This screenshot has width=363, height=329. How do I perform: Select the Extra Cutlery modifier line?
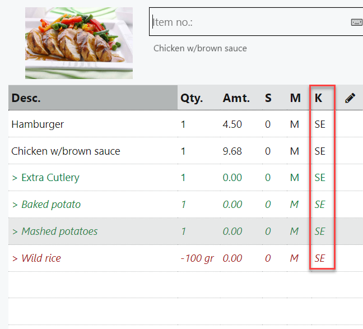click(x=45, y=178)
